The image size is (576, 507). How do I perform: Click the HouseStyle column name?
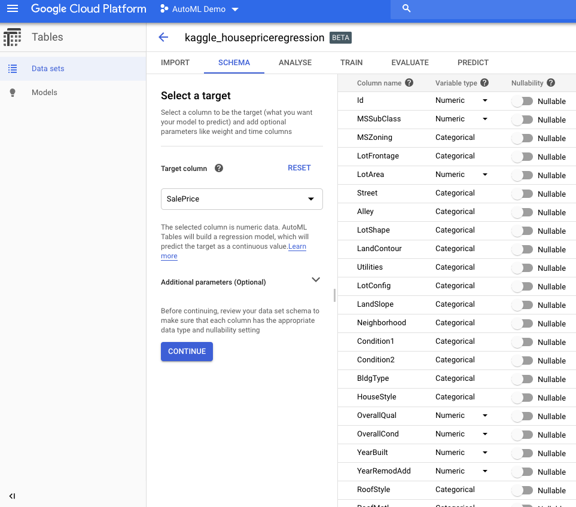377,397
